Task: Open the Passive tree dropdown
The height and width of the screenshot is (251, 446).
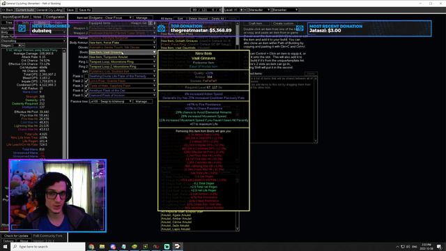Action: 110,101
